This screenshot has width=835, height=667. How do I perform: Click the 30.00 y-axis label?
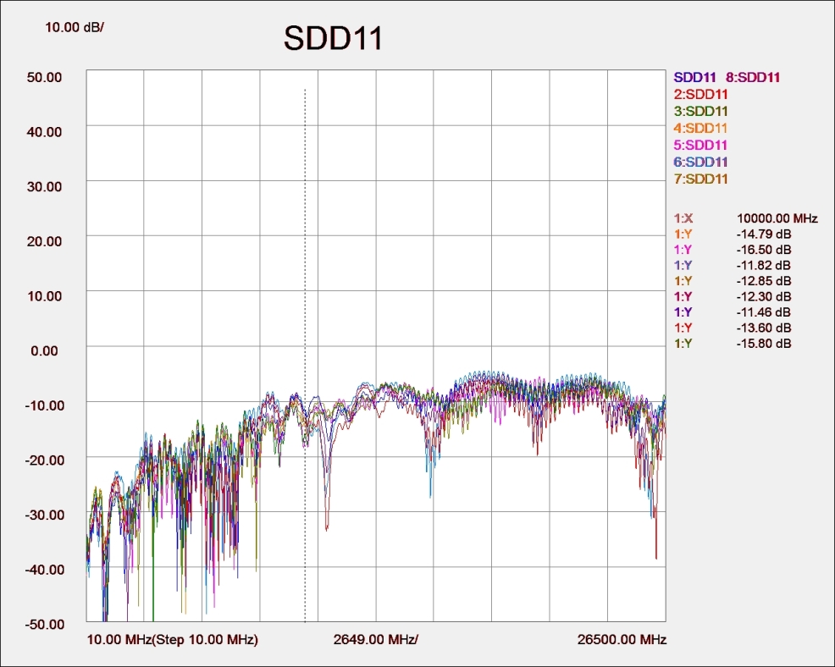(x=44, y=187)
